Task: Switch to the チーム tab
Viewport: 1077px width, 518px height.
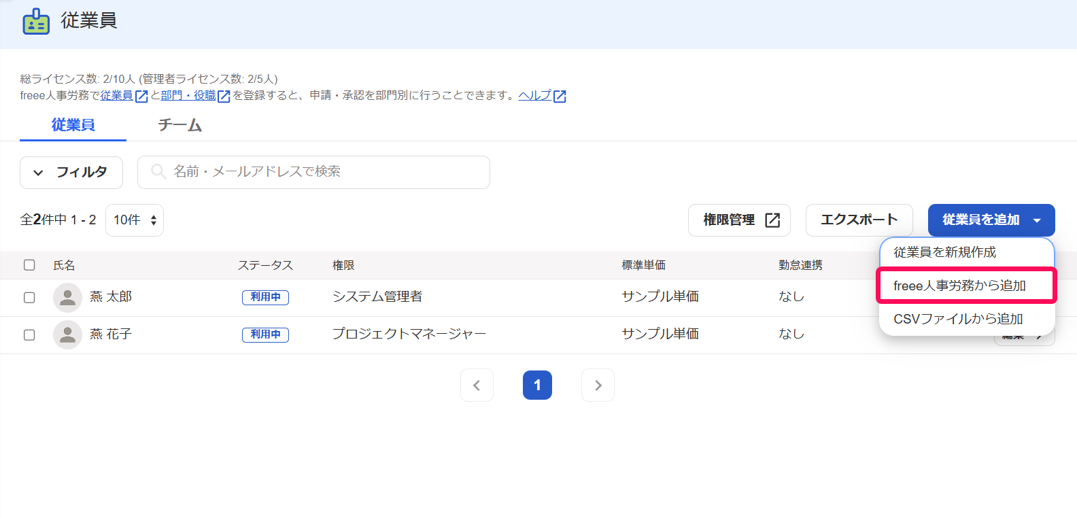Action: tap(180, 125)
